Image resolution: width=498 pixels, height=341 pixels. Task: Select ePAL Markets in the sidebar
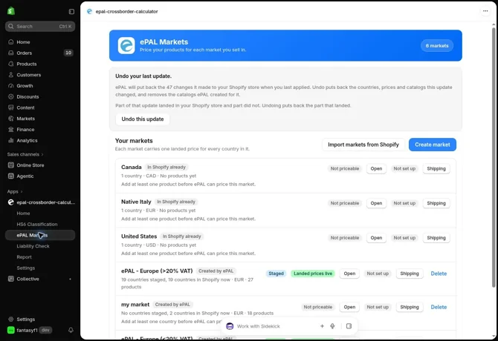click(x=40, y=235)
